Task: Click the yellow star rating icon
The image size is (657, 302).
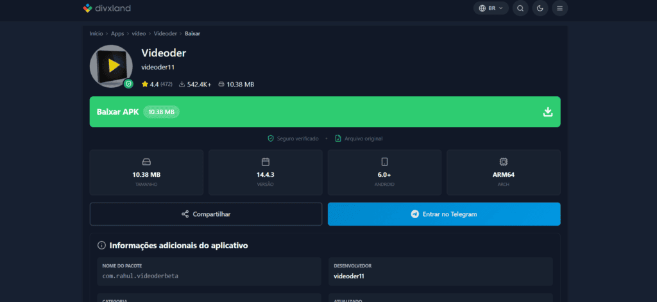Action: pos(145,84)
